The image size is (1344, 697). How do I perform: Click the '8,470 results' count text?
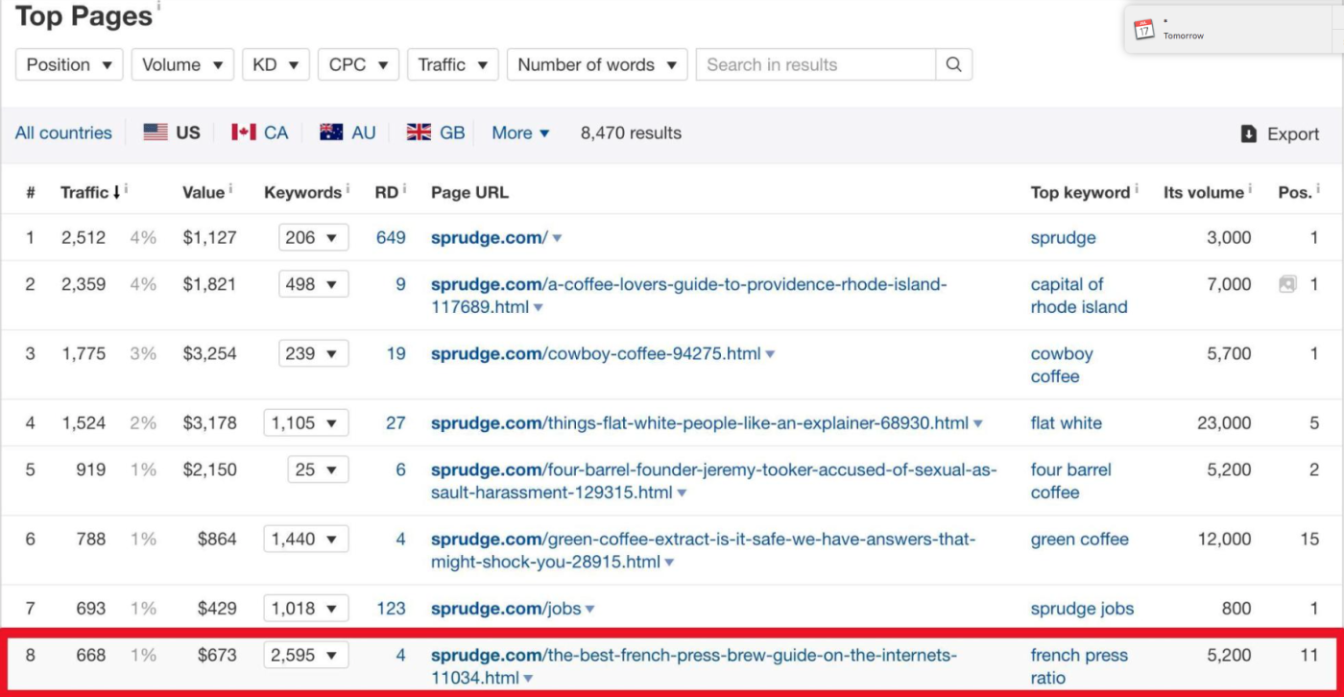point(631,132)
